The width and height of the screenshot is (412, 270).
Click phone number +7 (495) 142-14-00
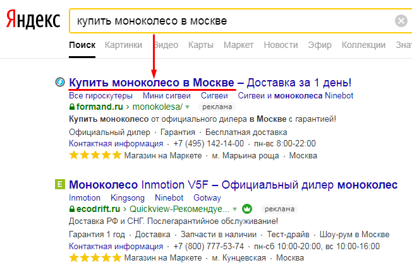(x=209, y=144)
